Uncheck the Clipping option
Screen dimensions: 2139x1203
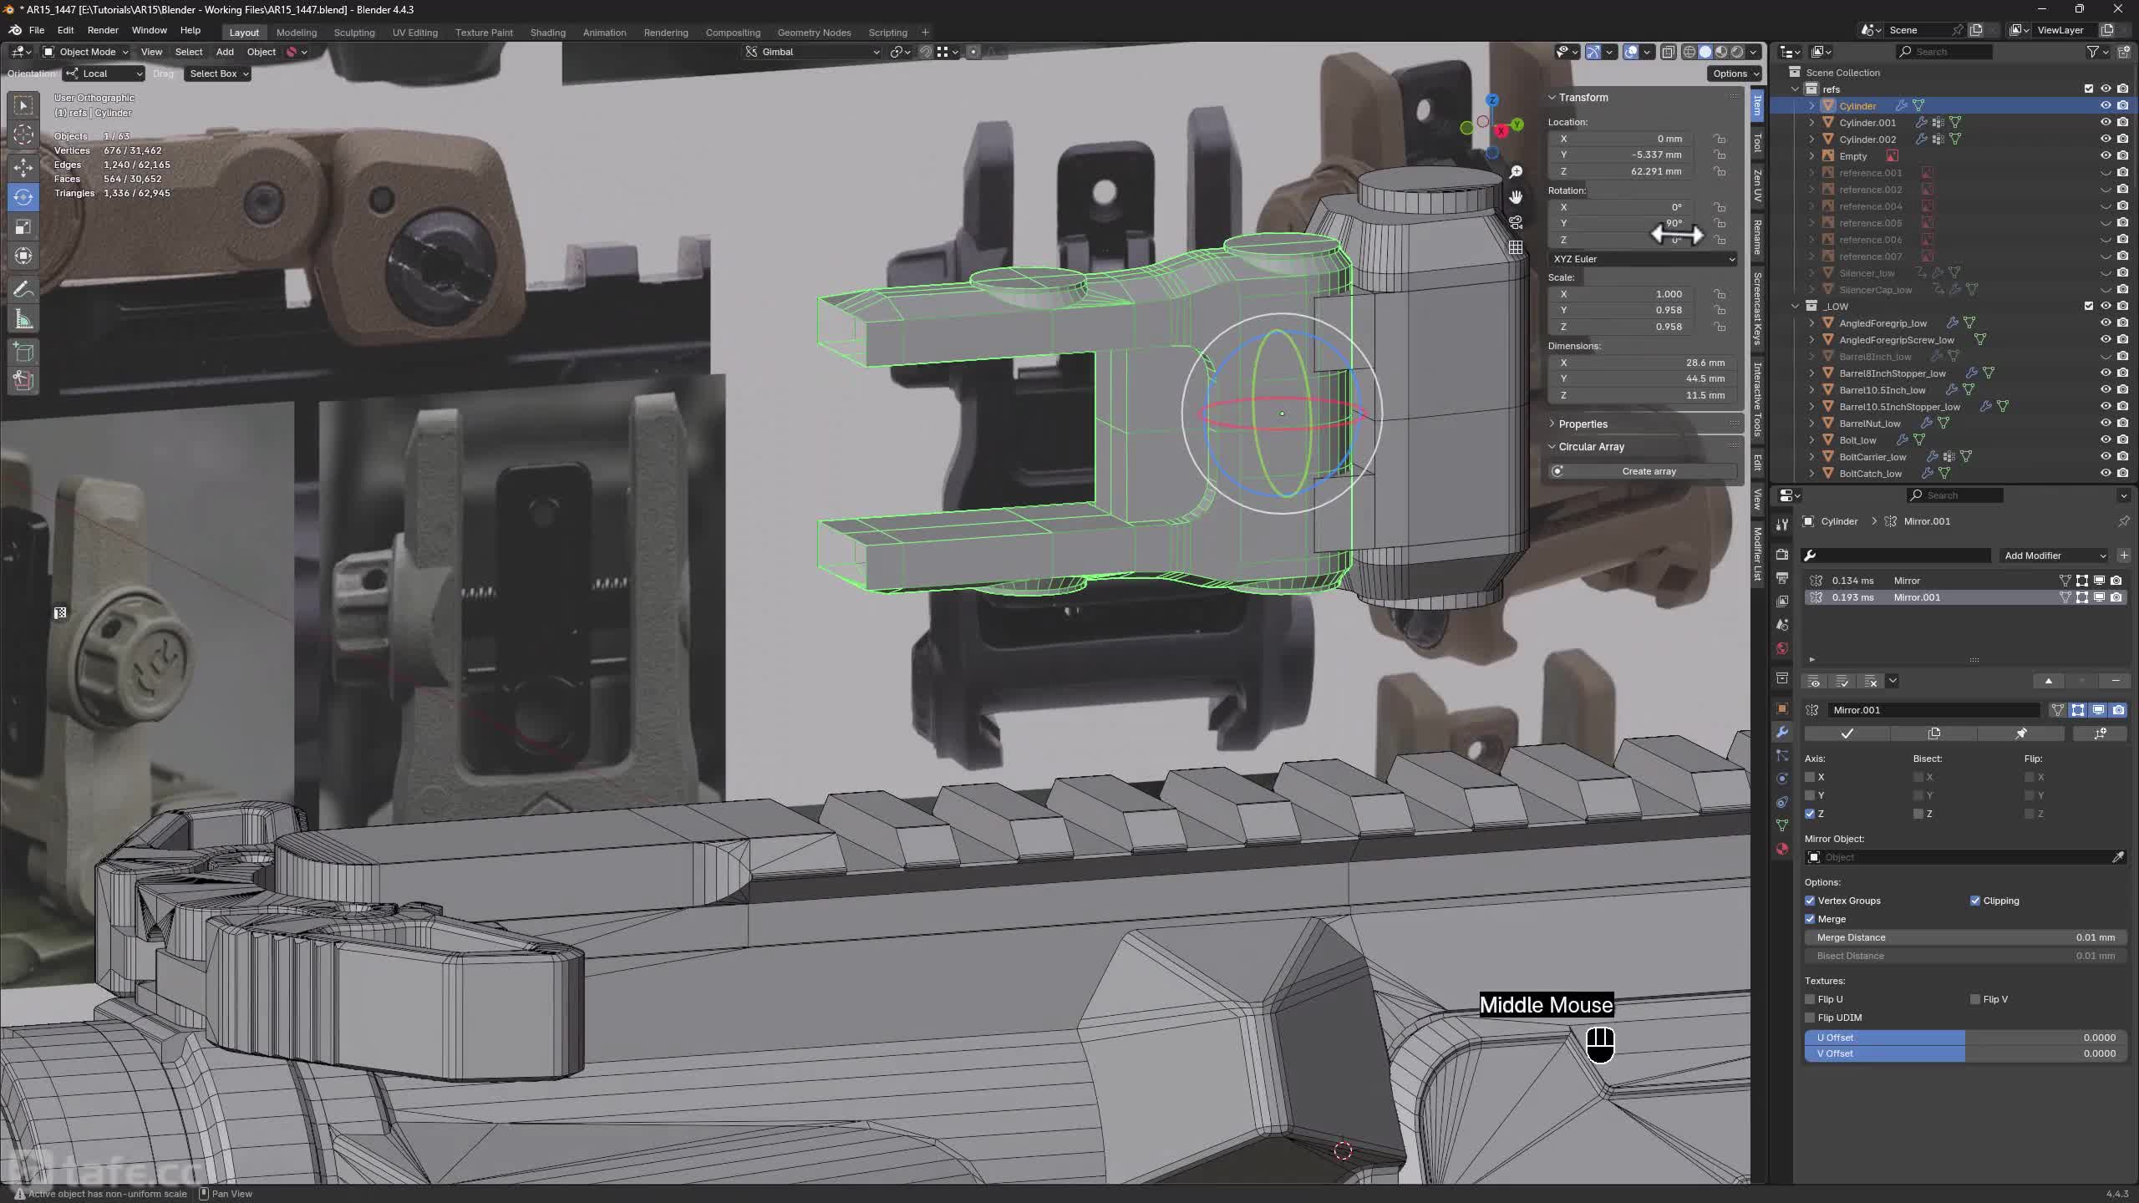pos(1975,901)
